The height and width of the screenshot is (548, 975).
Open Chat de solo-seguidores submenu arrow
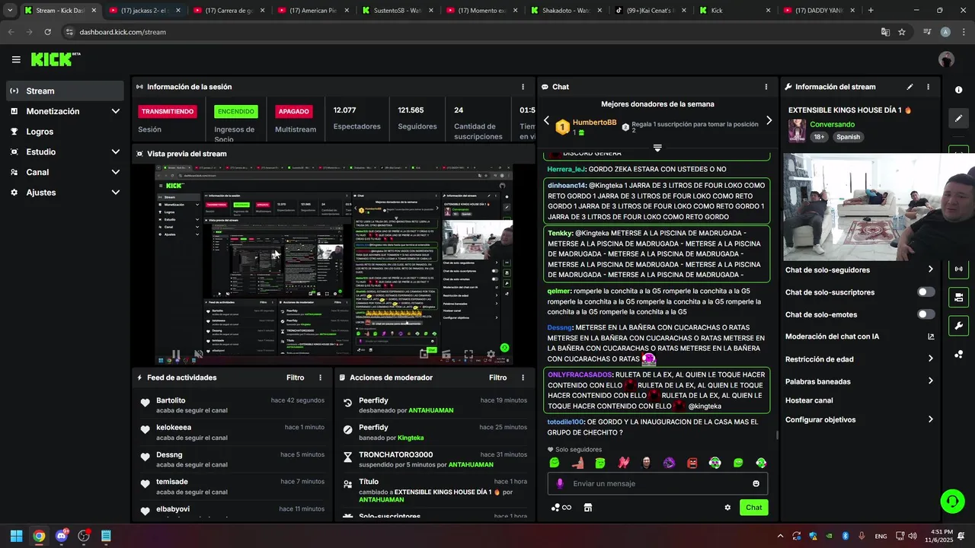(930, 269)
